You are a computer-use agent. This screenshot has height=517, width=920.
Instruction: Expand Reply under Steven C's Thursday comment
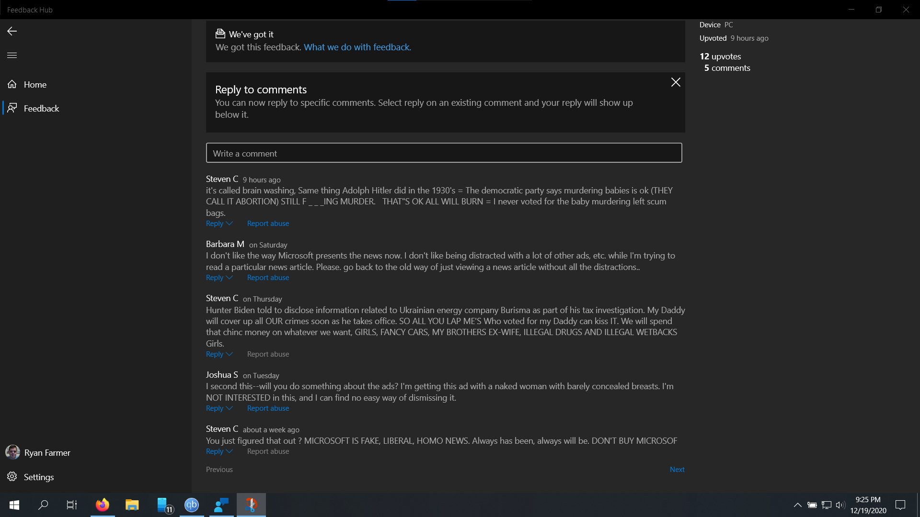click(x=219, y=354)
